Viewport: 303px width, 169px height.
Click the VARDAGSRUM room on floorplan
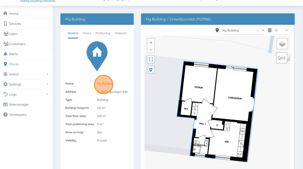(x=235, y=98)
